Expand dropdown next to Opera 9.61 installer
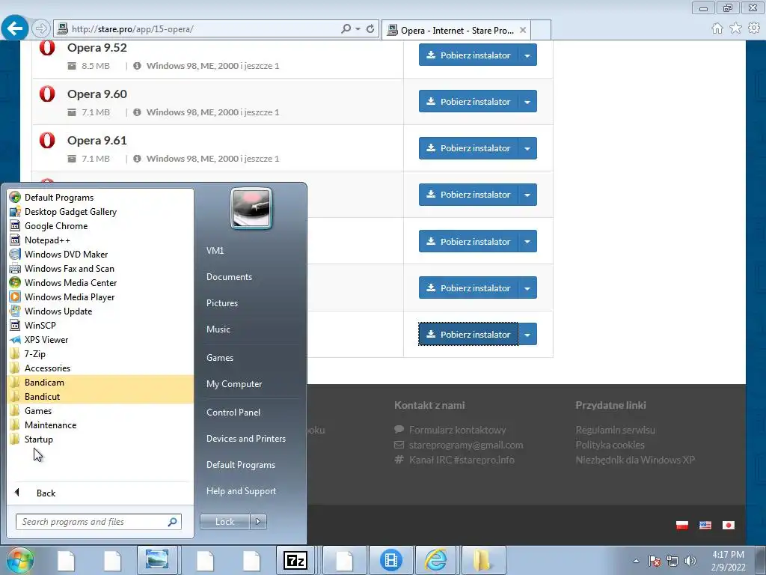The image size is (766, 575). click(527, 148)
